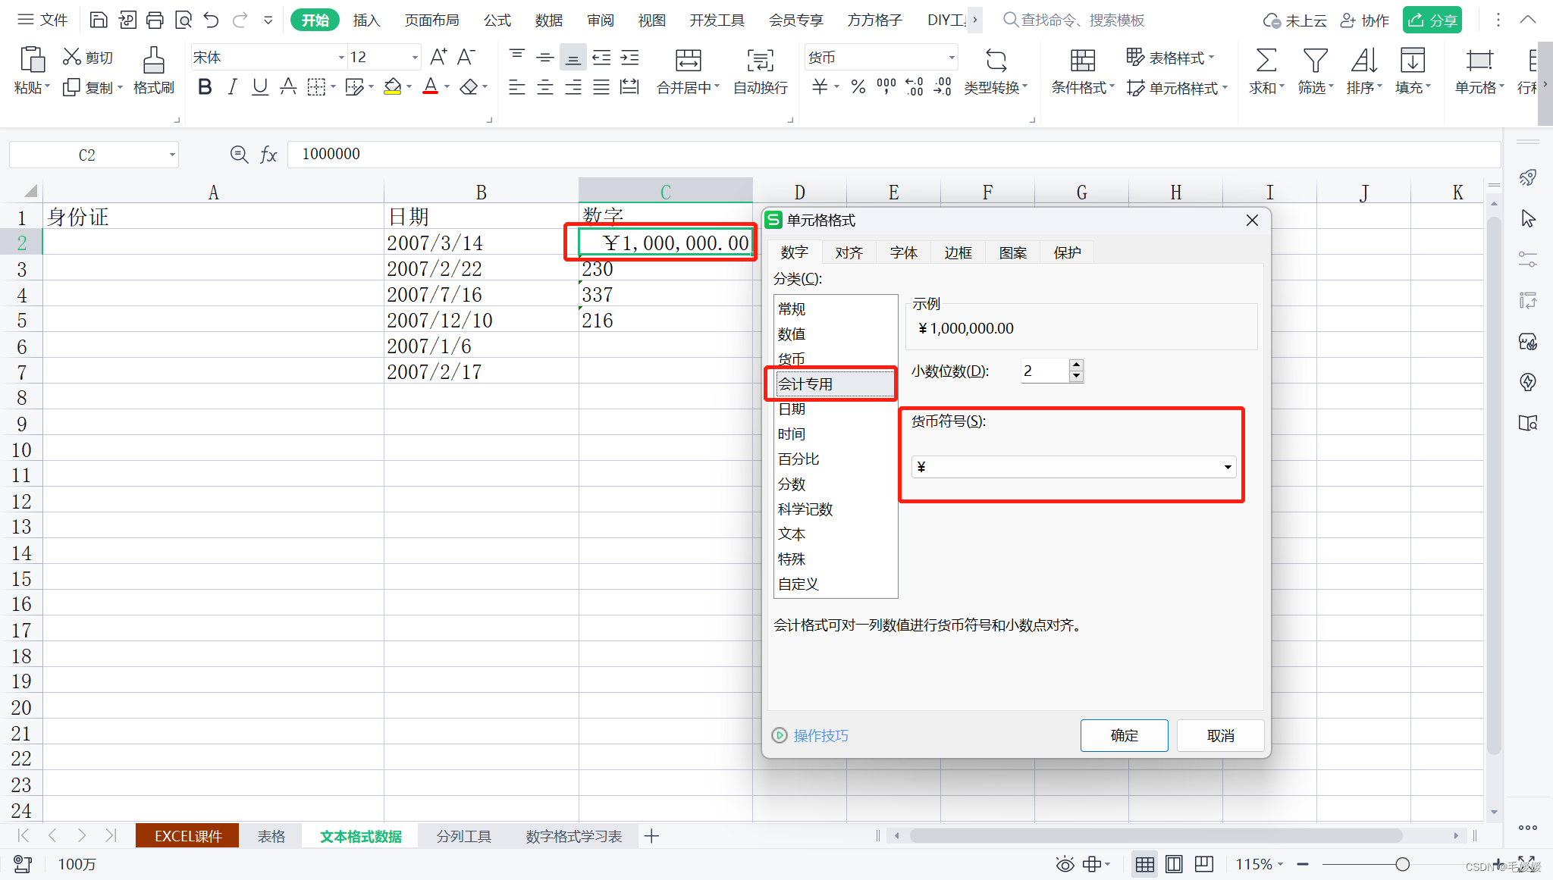Click the Sort (排序) icon
Screen dimensions: 1553x880
[x=1363, y=61]
